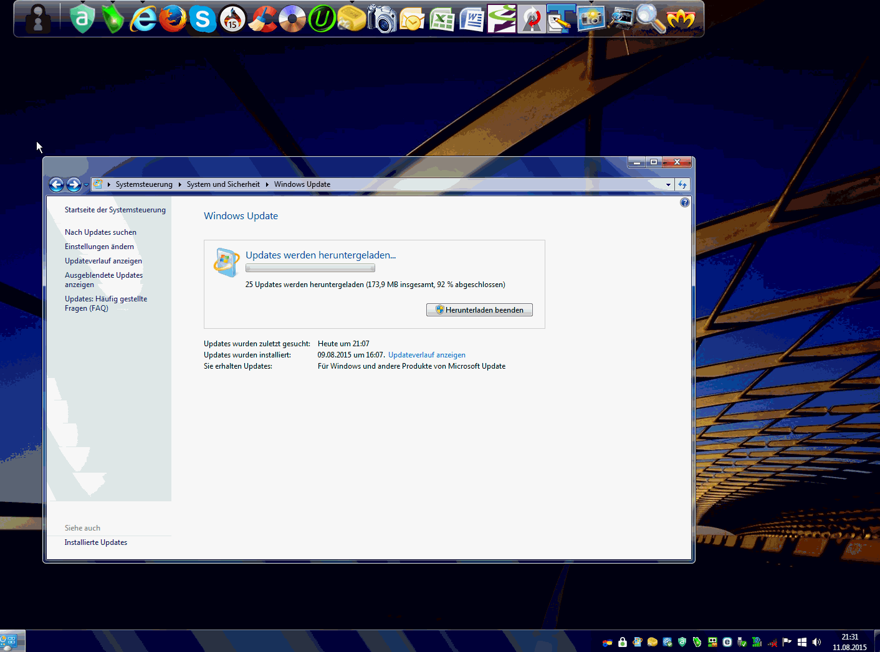Expand the recent pages dropdown arrow

point(86,185)
